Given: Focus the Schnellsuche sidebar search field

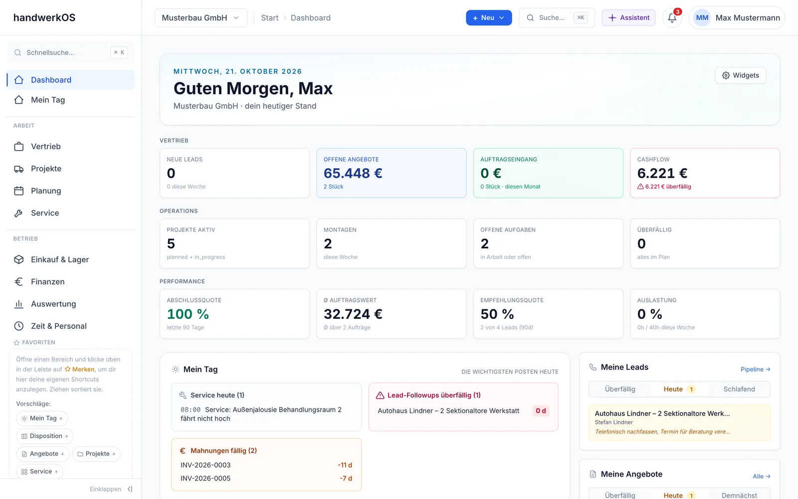Looking at the screenshot, I should (70, 52).
